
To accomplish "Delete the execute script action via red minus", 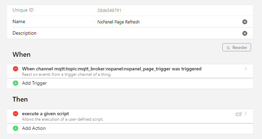I will pos(16,114).
